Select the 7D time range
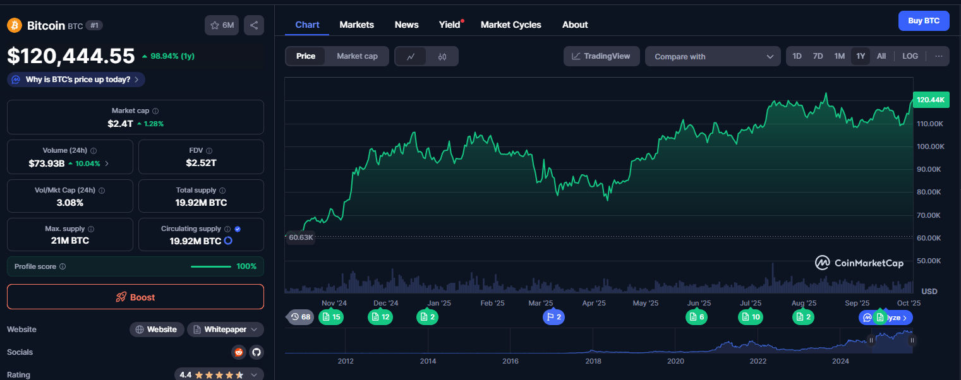Screen dimensions: 961x380 818,56
